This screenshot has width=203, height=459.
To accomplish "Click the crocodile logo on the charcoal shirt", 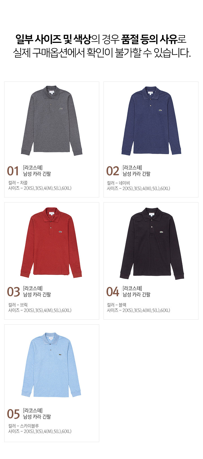I will point(61,109).
